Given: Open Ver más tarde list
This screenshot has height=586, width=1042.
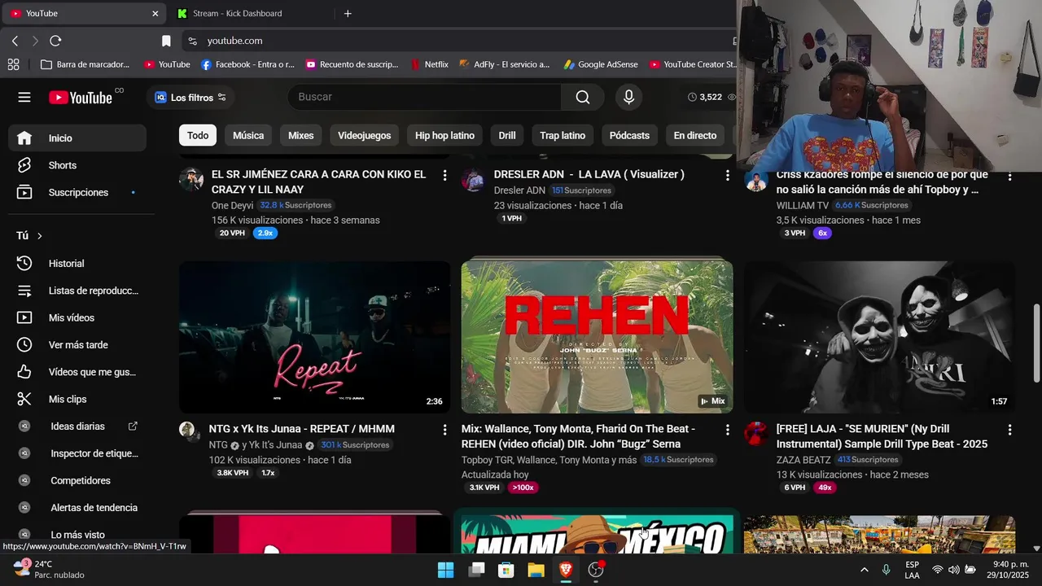Looking at the screenshot, I should pos(77,345).
